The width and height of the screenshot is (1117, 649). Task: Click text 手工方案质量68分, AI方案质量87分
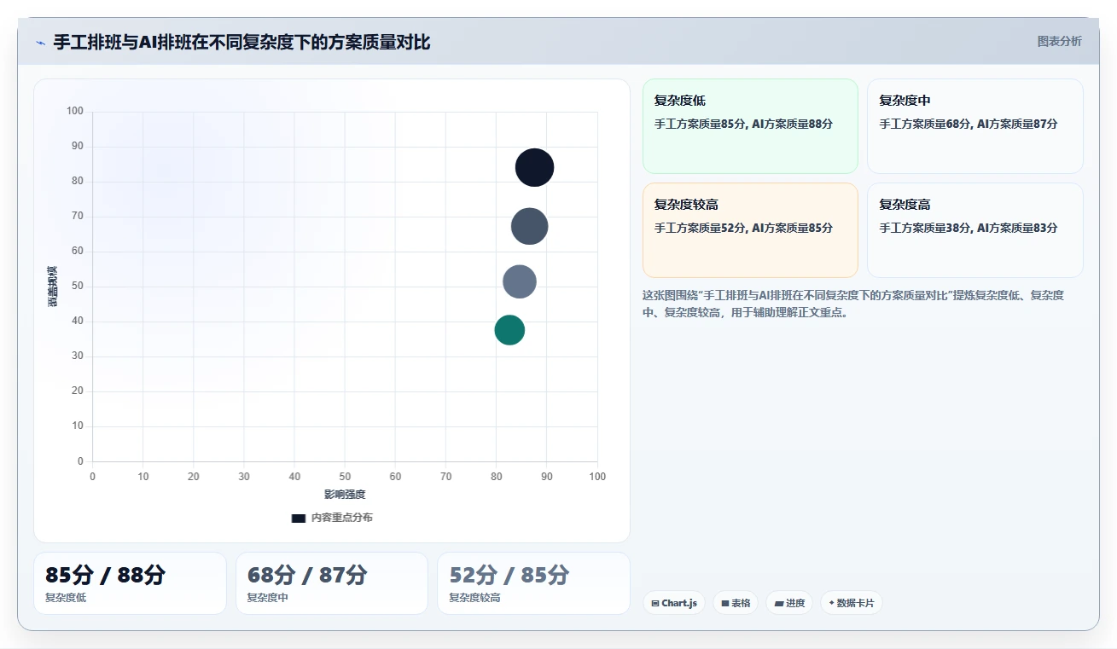point(969,124)
